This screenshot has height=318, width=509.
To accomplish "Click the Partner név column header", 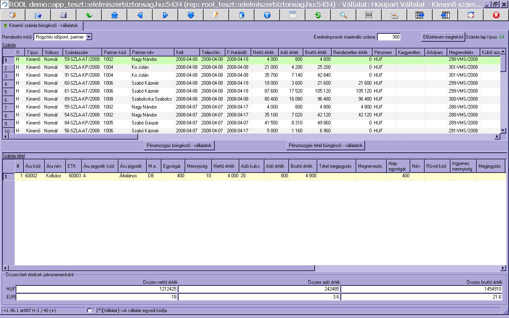I will pos(152,52).
